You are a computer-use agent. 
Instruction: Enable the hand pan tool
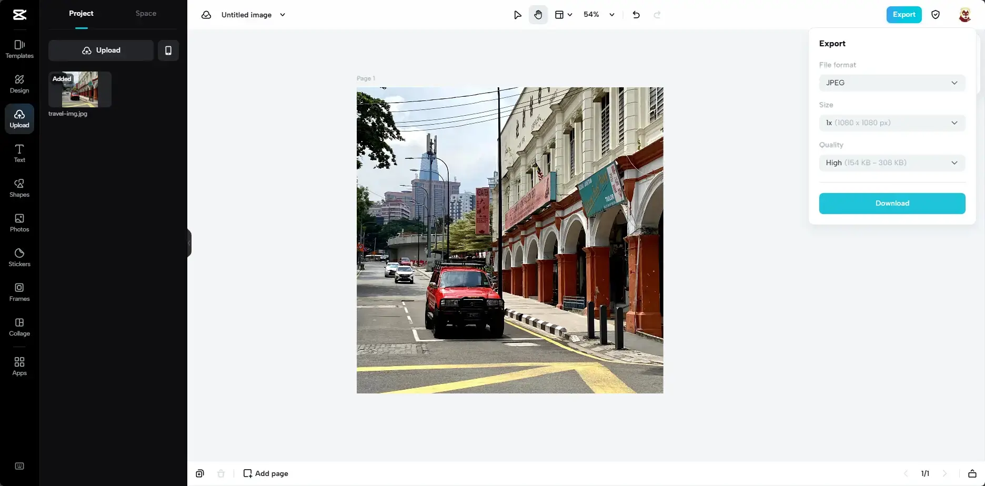pos(538,14)
